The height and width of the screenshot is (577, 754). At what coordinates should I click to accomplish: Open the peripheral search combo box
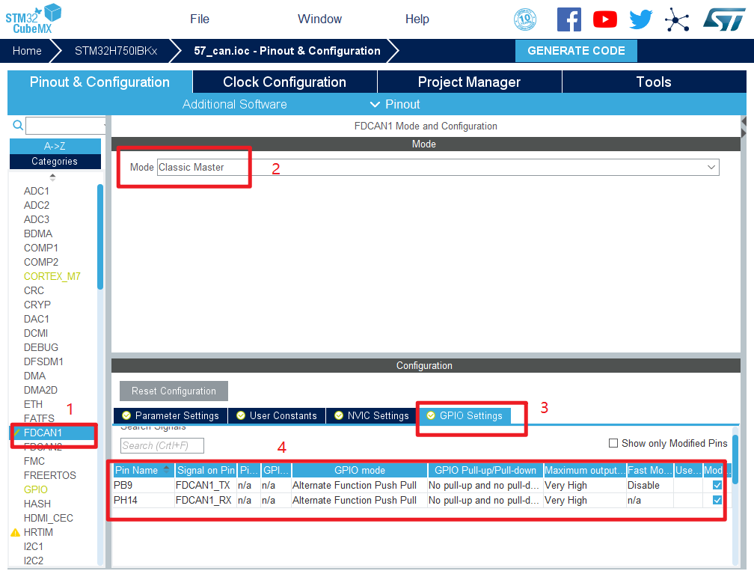66,125
